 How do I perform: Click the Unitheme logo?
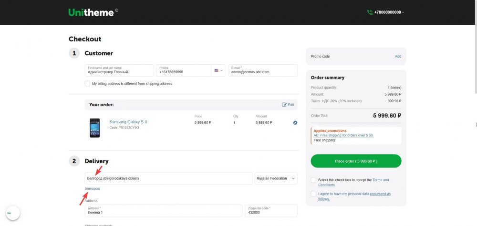91,12
